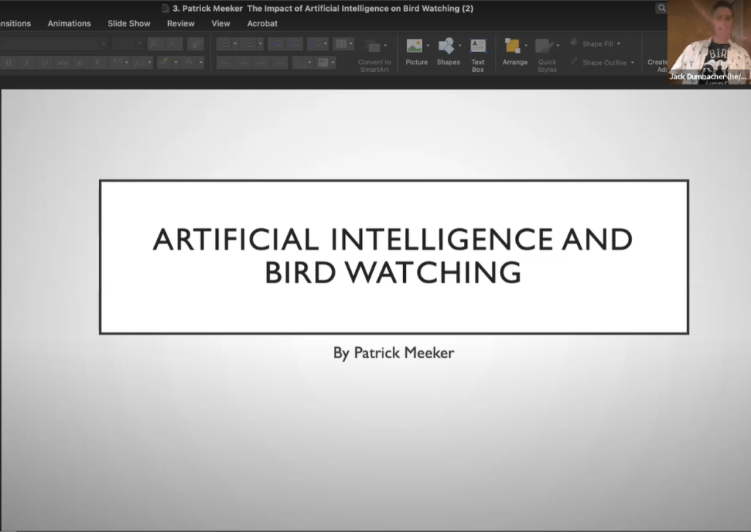This screenshot has width=751, height=532.
Task: Click the search magnifier icon in title bar
Action: click(x=661, y=8)
